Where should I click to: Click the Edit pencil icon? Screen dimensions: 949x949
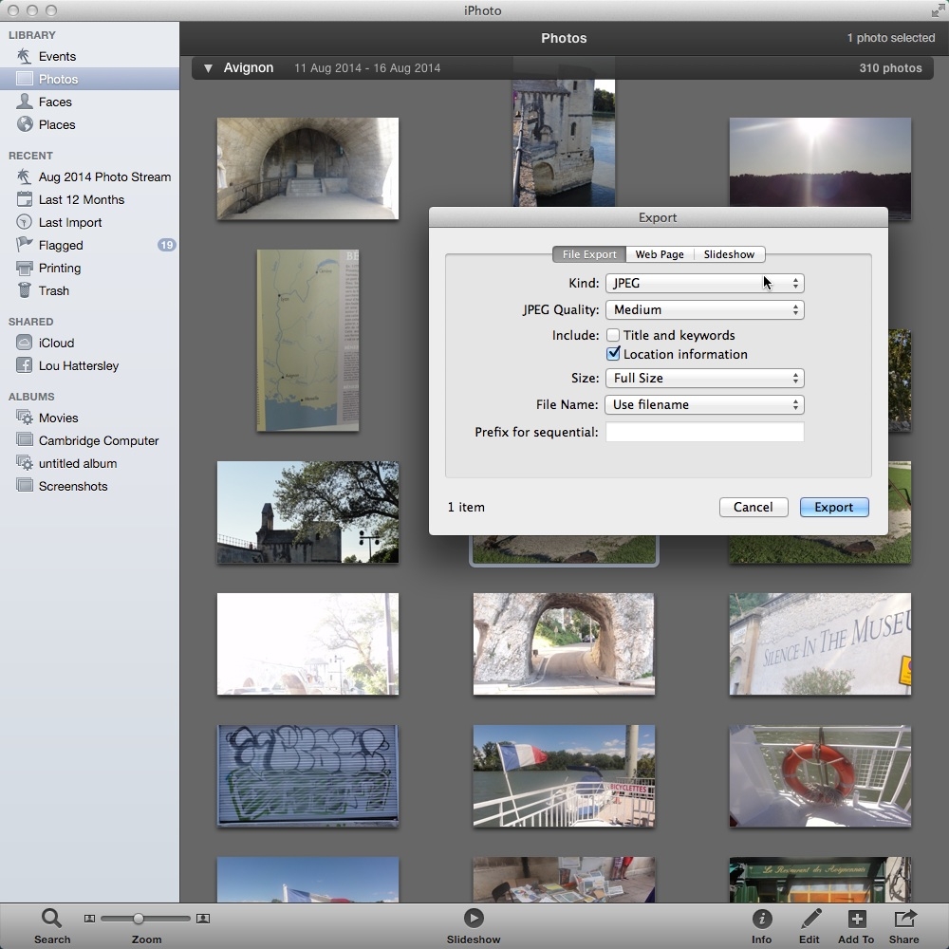(809, 919)
